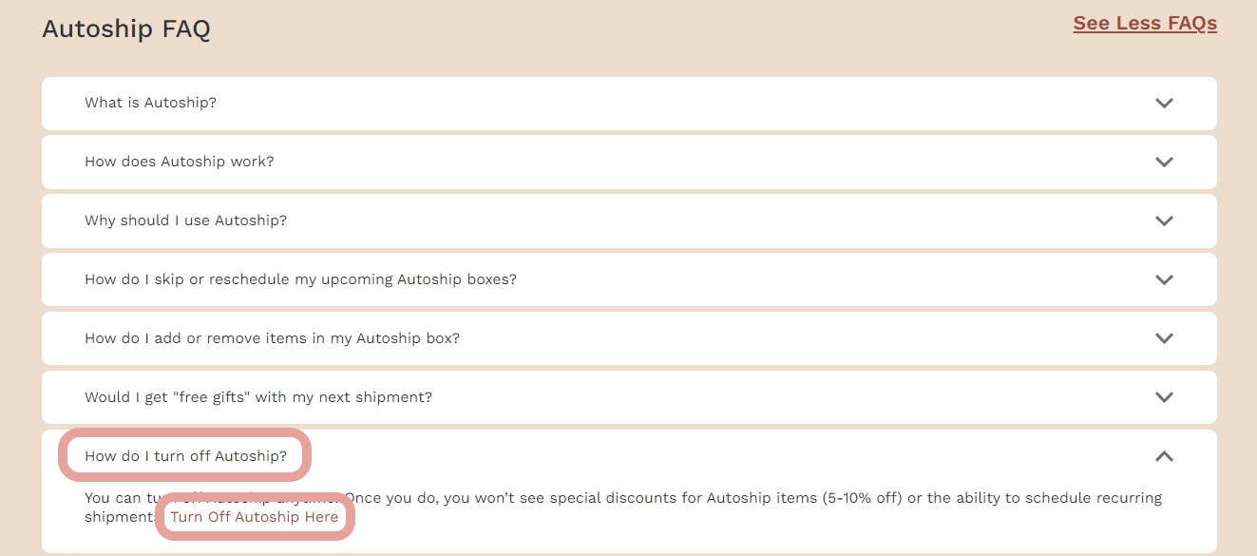
Task: Click the collapse arrow next to "How do I turn off Autoship?"
Action: (x=1164, y=456)
